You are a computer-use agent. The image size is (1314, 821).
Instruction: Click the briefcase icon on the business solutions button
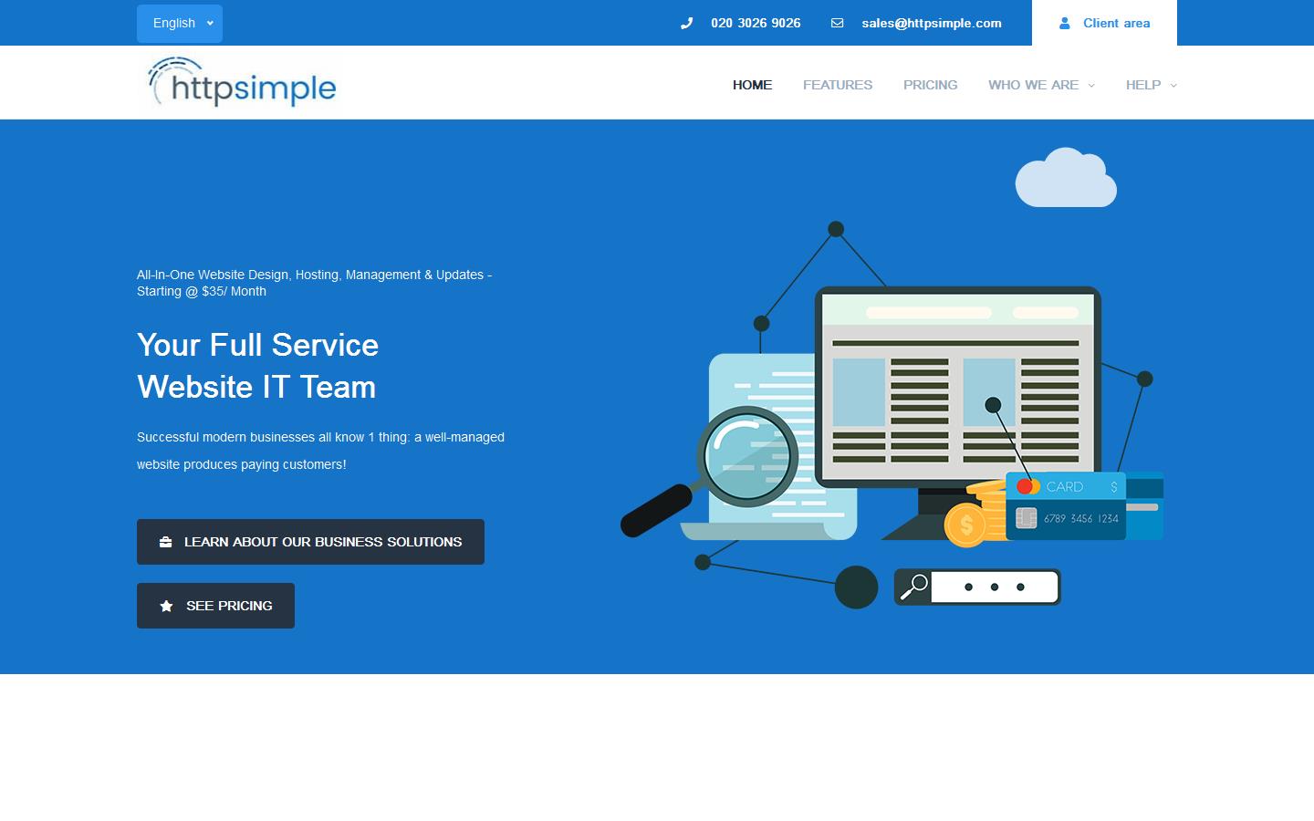[x=165, y=541]
